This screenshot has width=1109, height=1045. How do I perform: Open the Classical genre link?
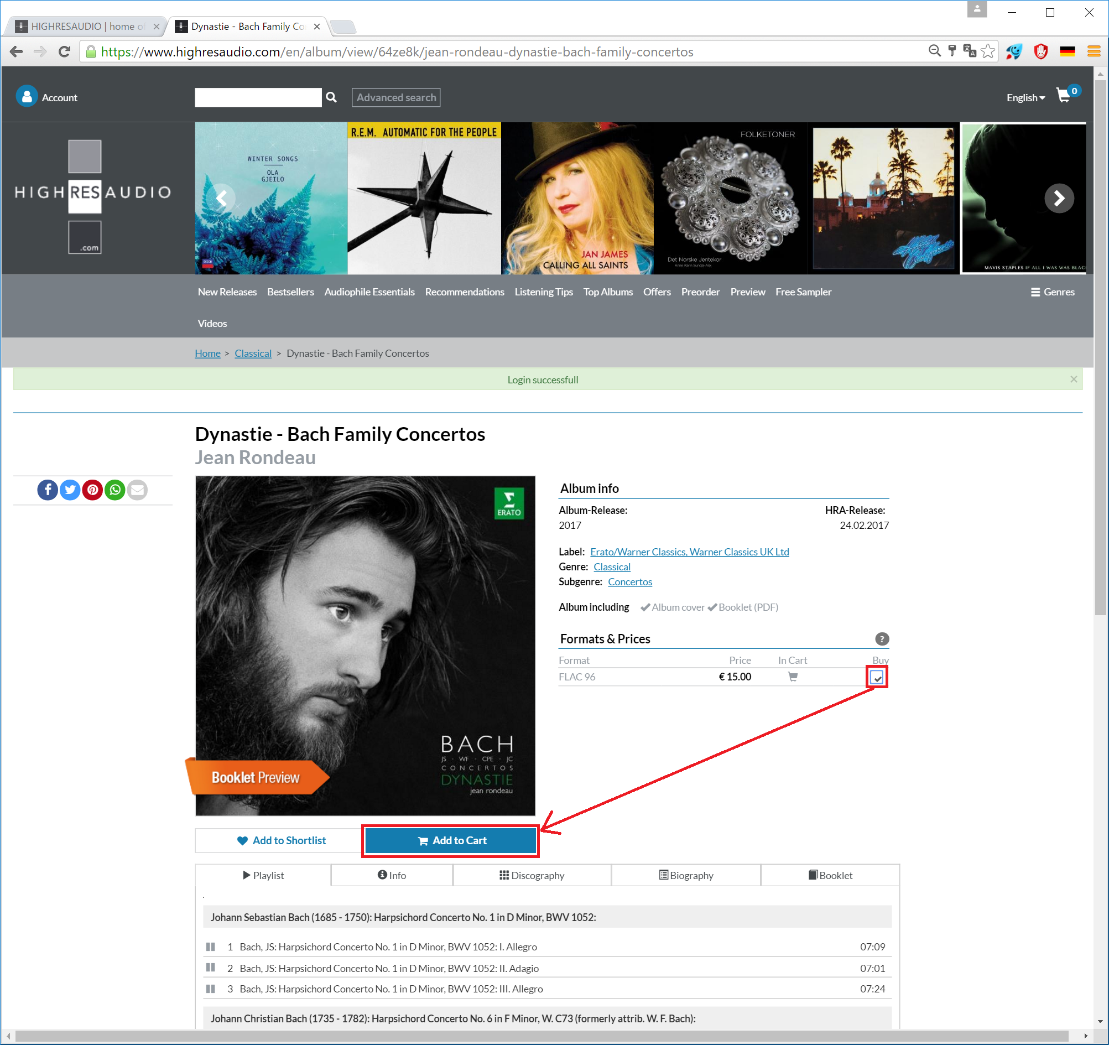(611, 567)
